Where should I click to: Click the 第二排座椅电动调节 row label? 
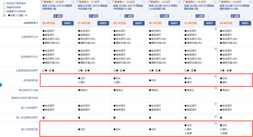click(x=27, y=118)
